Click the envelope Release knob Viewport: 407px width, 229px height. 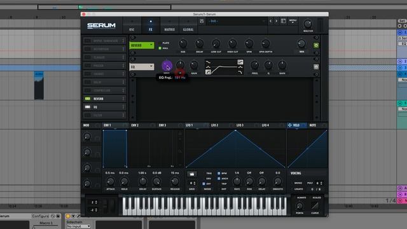point(175,181)
